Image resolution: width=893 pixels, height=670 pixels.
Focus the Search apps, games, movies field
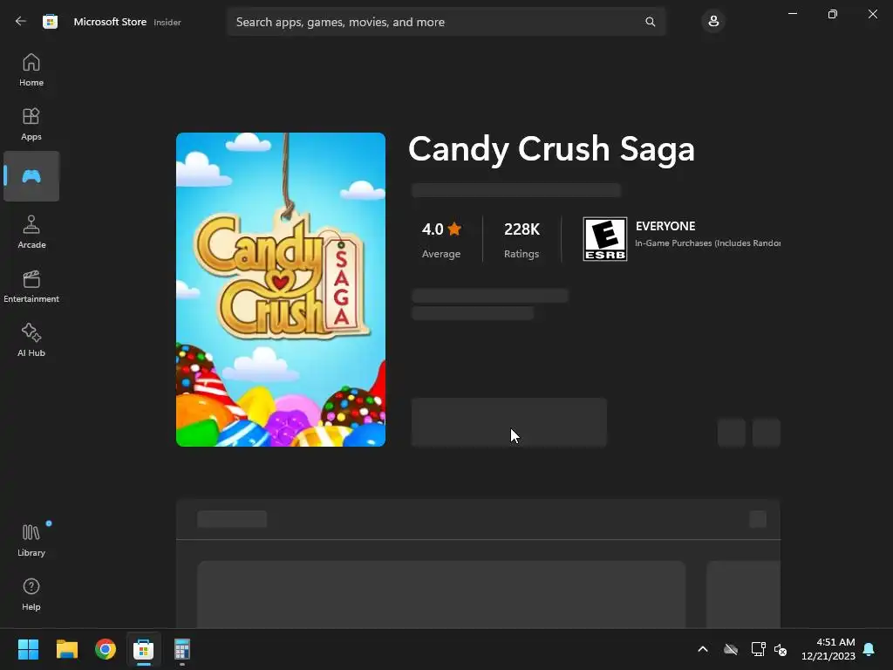pyautogui.click(x=446, y=22)
